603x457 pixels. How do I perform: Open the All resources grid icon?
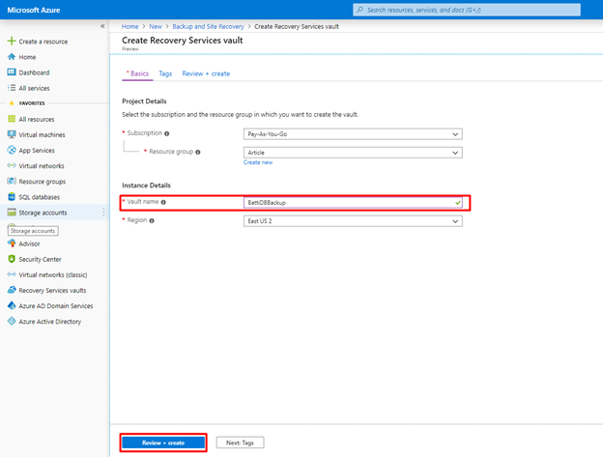[x=12, y=119]
